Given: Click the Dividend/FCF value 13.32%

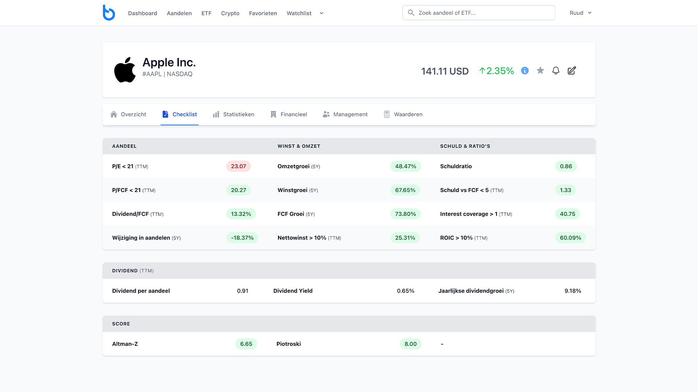Looking at the screenshot, I should [241, 214].
